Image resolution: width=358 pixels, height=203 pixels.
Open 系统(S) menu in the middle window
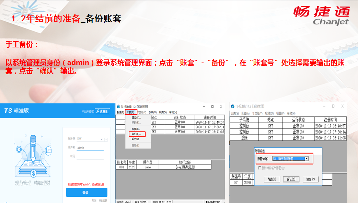pyautogui.click(x=120, y=112)
